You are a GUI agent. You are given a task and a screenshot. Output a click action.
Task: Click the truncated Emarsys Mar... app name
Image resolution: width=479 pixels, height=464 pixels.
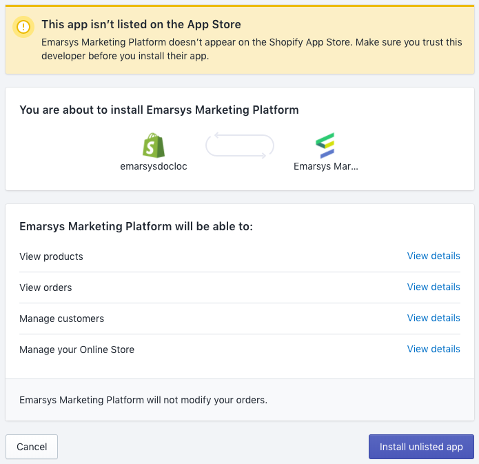pos(325,166)
